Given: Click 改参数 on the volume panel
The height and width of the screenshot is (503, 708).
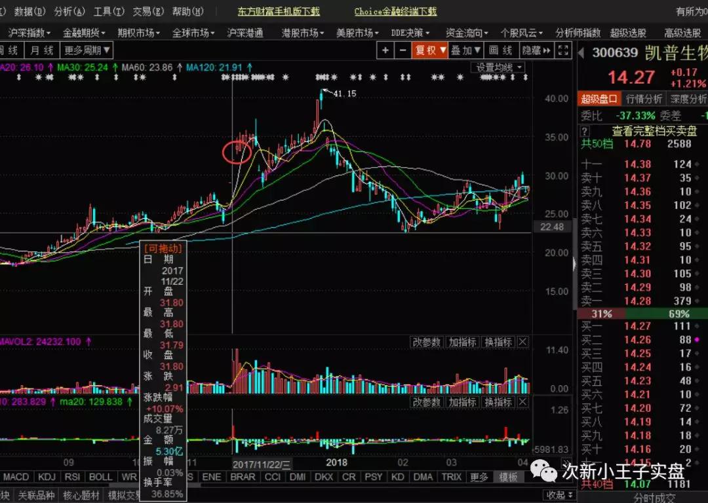Looking at the screenshot, I should point(427,342).
